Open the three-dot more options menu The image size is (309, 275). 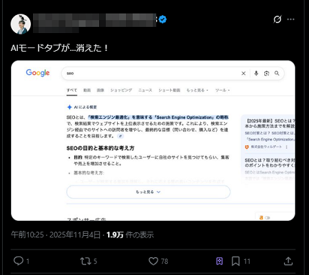tap(290, 19)
